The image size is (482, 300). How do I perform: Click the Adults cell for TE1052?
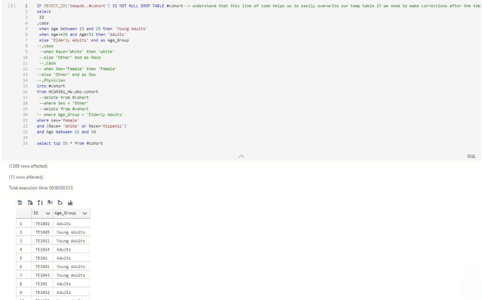point(63,292)
